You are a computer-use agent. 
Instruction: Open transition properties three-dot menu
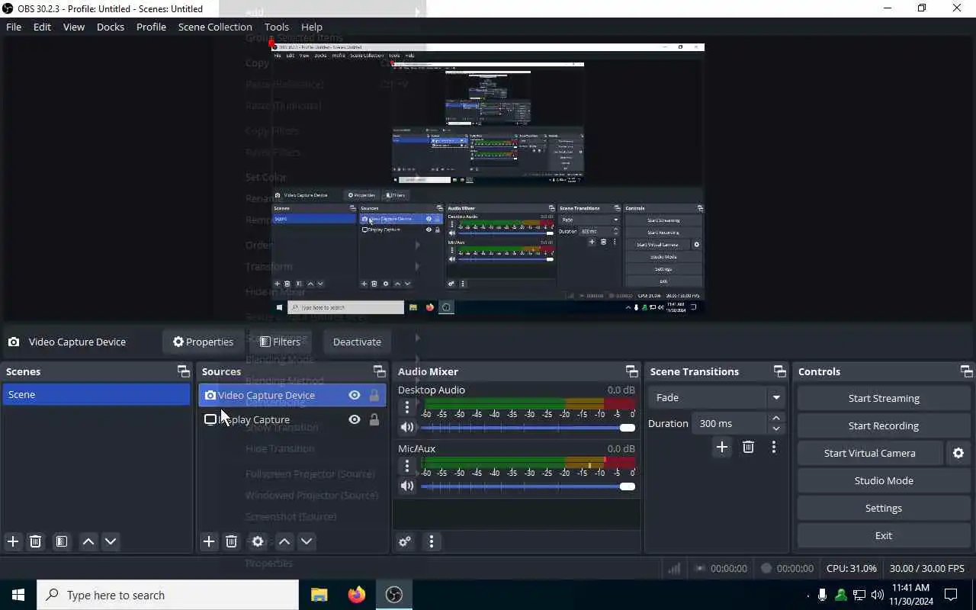coord(774,448)
